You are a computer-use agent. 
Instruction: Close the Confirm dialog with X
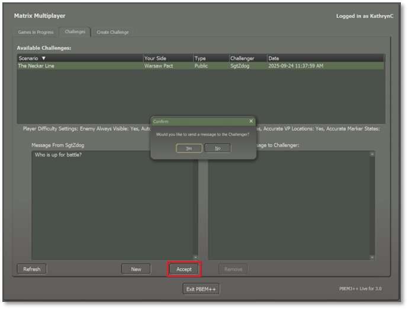point(250,121)
